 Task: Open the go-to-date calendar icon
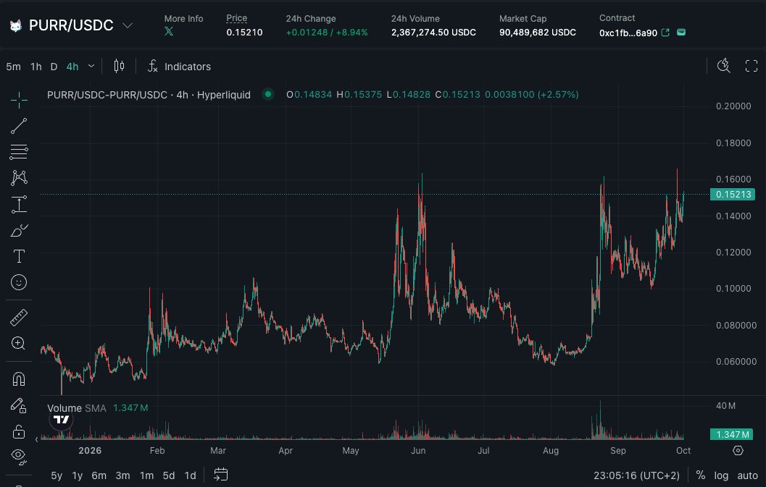click(x=221, y=474)
